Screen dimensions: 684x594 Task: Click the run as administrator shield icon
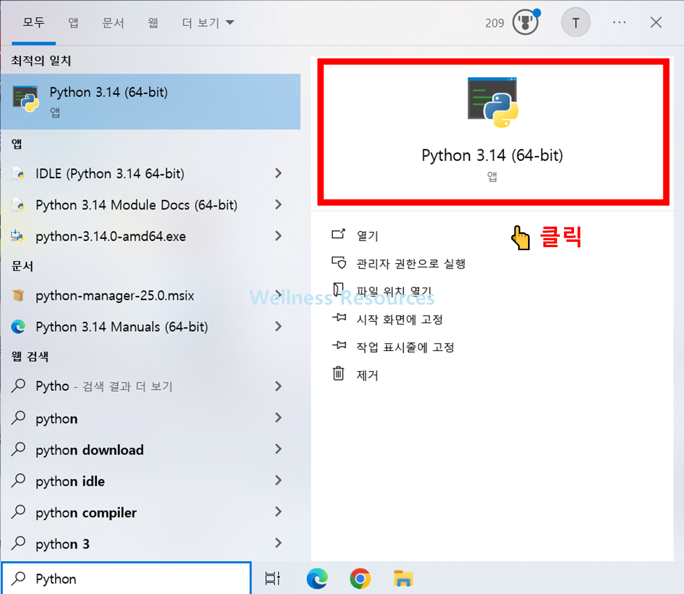point(338,262)
